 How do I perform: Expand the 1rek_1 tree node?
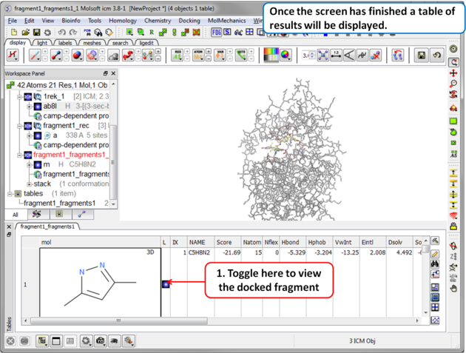pyautogui.click(x=19, y=96)
